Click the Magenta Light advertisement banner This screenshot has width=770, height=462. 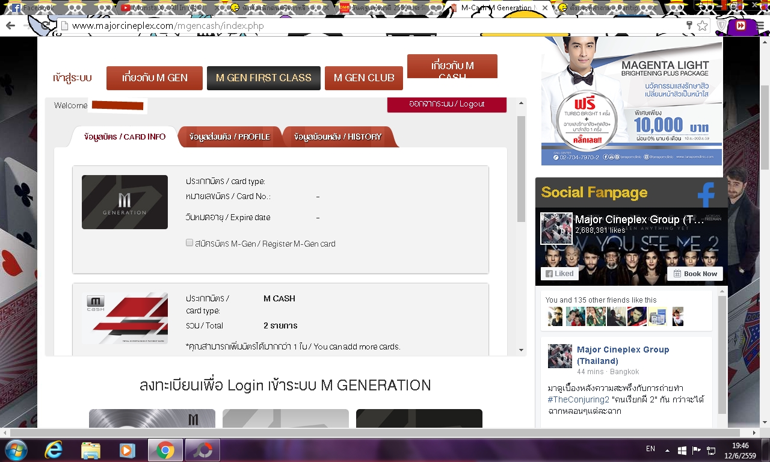(632, 102)
